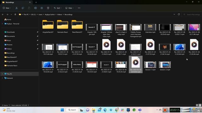Open the View dropdown menu
Viewport: 202px width, 113px height.
(69, 8)
